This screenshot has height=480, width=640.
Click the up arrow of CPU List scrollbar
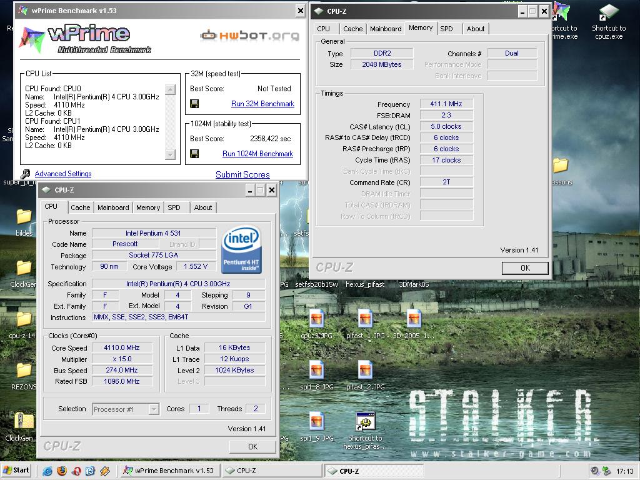pos(170,90)
